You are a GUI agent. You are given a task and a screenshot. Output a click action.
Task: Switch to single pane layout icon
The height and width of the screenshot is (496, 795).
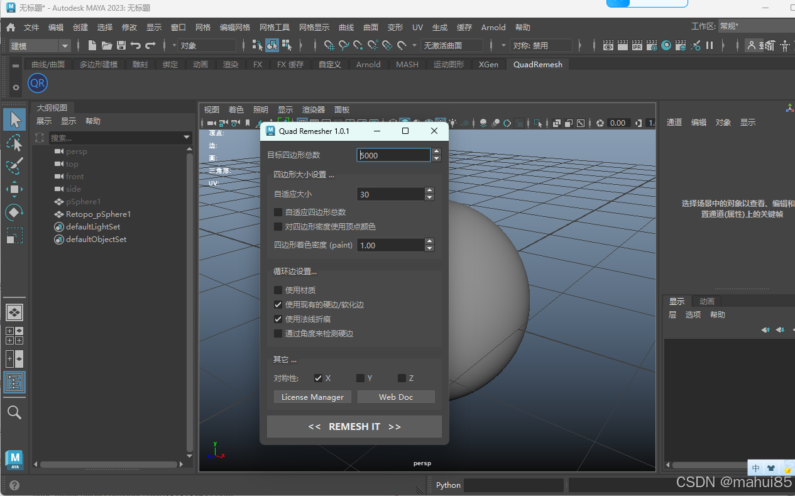[14, 312]
